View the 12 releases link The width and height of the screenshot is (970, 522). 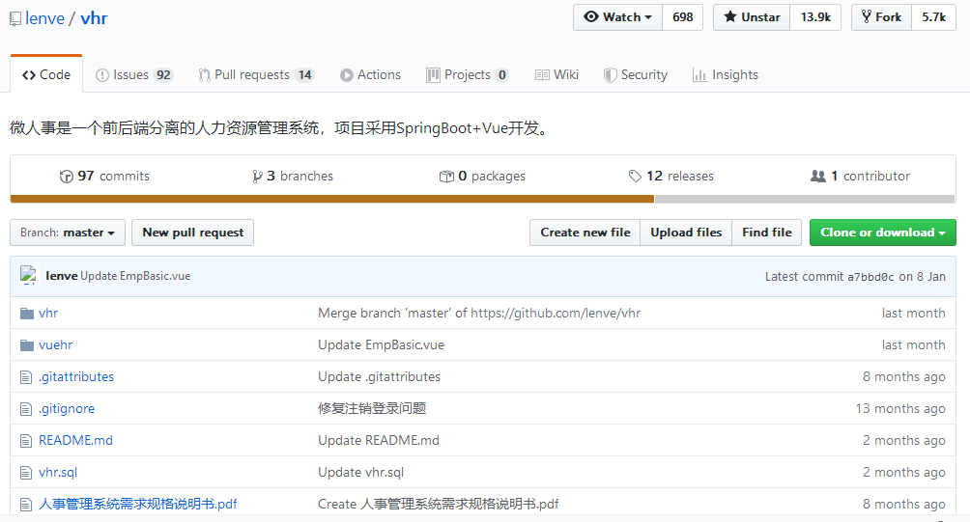(x=671, y=176)
